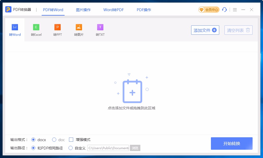Select 自定义 custom output path
263x158 pixels.
70,148
